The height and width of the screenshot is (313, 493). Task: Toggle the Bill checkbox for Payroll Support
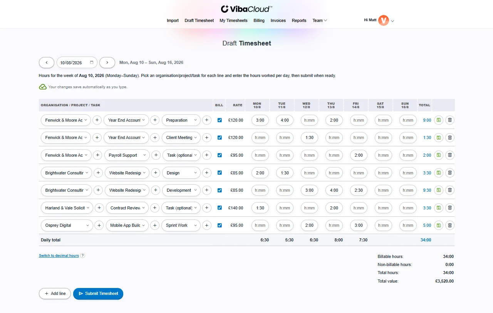(220, 155)
